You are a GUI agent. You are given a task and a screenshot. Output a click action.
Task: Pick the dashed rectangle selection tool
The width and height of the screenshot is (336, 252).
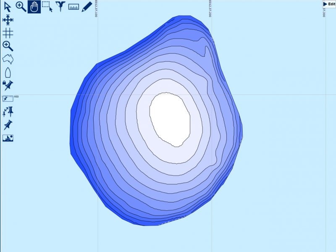(x=47, y=7)
